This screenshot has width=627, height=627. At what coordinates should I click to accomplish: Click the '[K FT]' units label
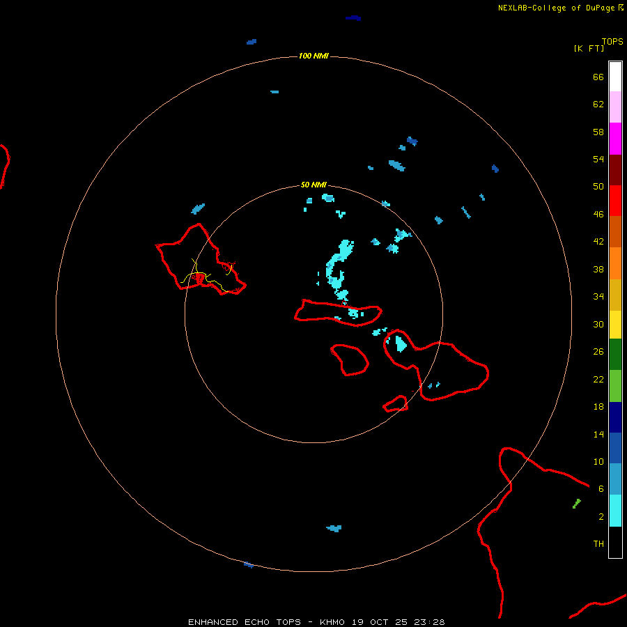pos(589,48)
